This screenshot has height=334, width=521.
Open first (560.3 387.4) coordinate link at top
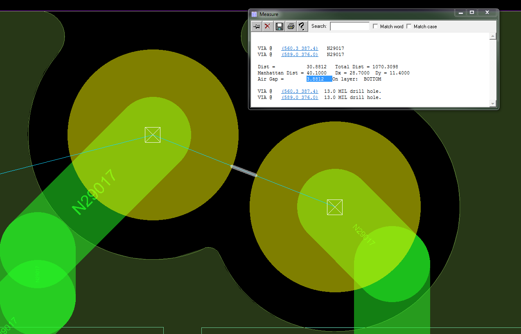300,49
